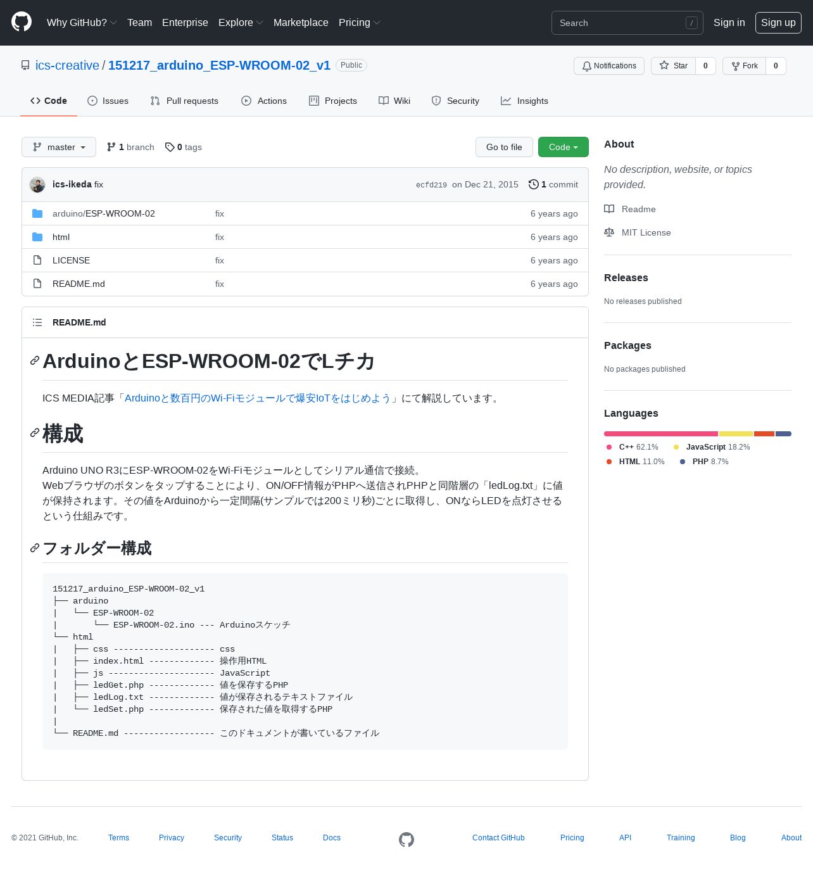This screenshot has width=813, height=879.
Task: Click slash shortcut icon in search box
Action: [691, 23]
